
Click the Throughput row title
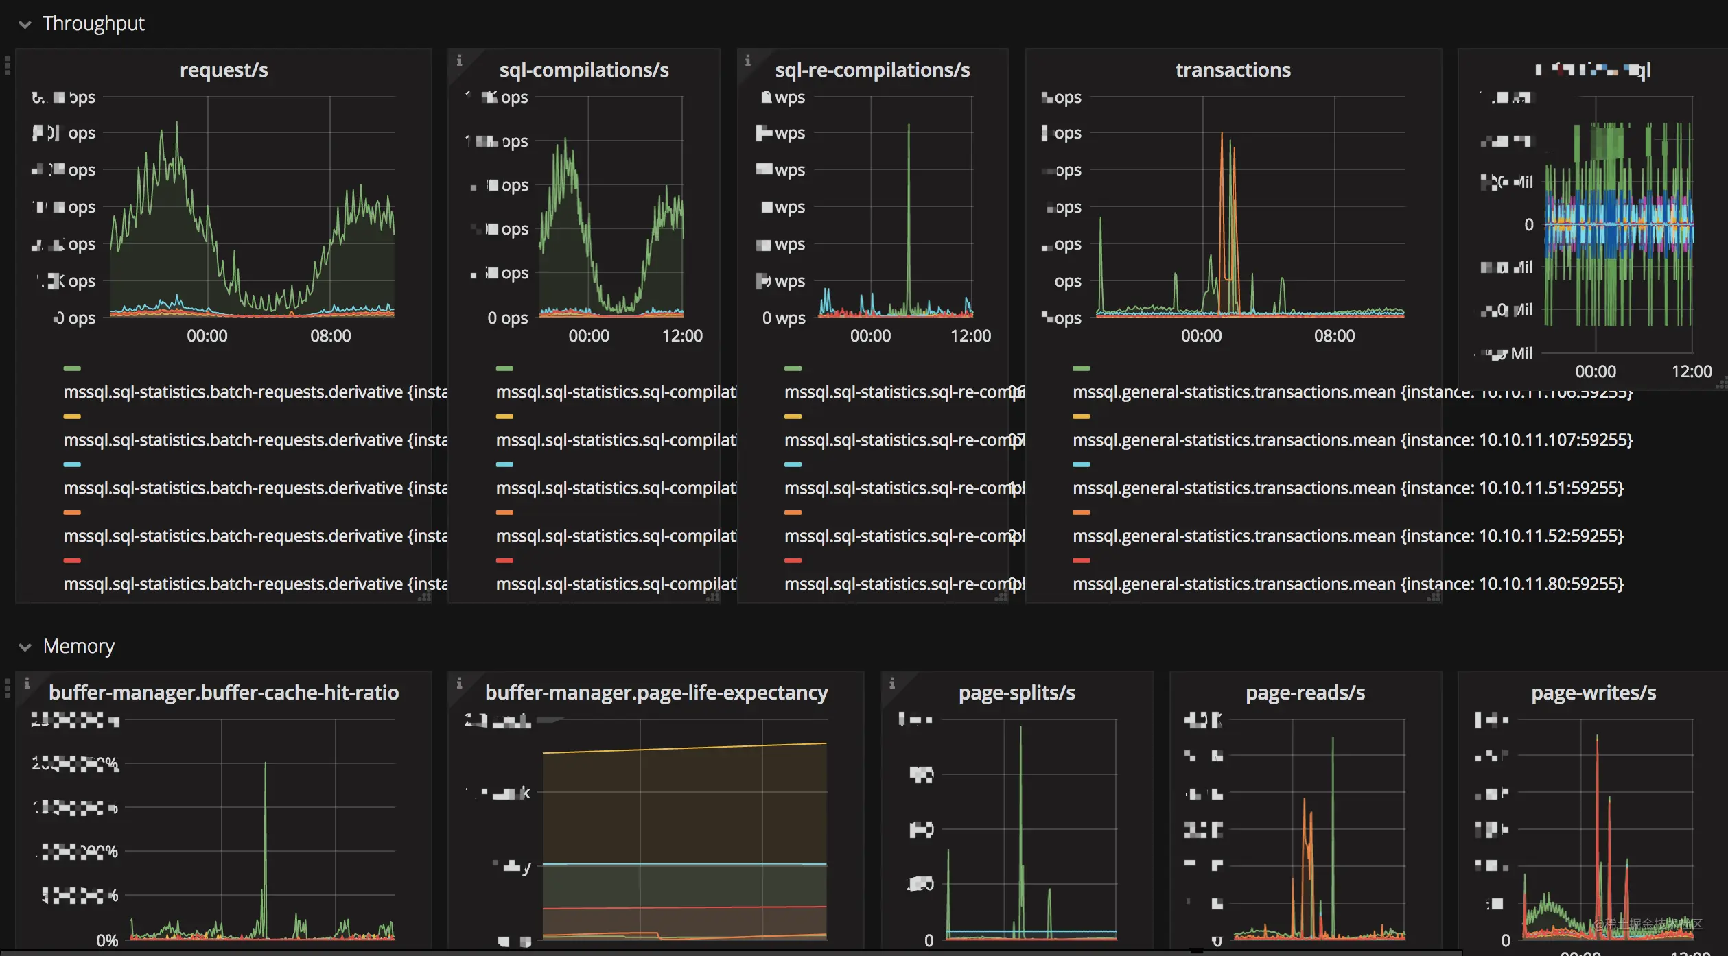click(x=93, y=23)
